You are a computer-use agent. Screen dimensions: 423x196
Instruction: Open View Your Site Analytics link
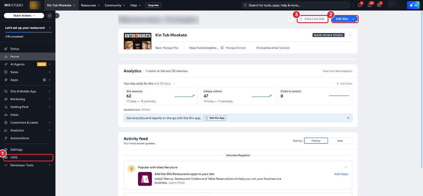click(337, 71)
